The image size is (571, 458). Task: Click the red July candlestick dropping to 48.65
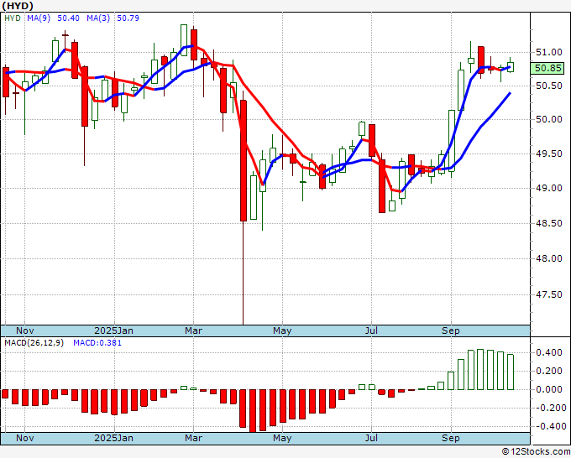(381, 186)
